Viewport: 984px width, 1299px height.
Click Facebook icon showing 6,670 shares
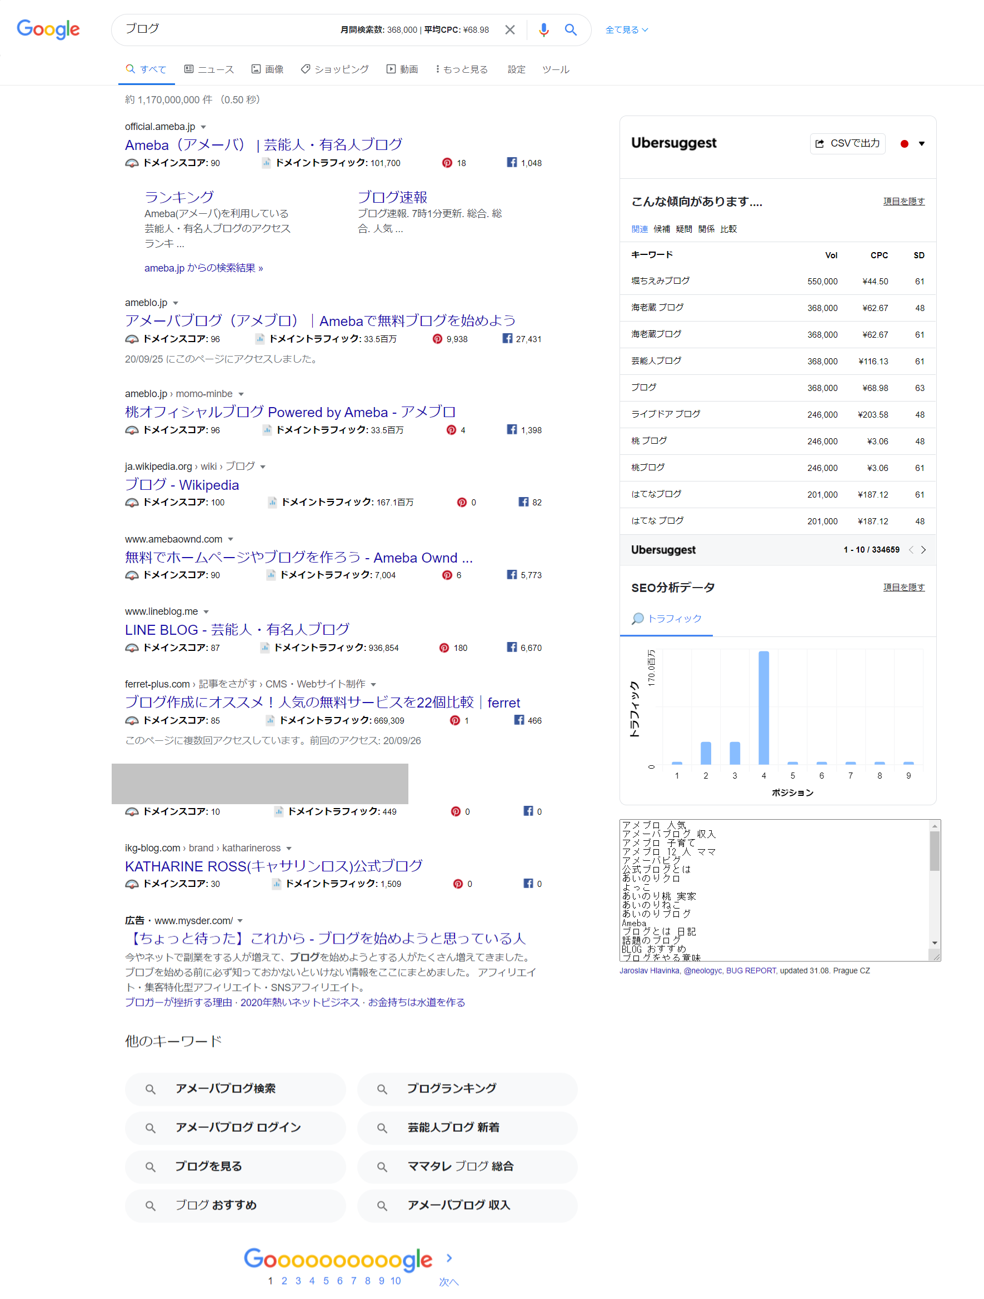click(512, 647)
